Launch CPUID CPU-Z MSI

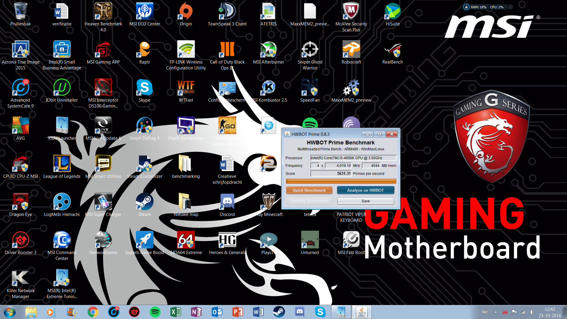[x=20, y=167]
